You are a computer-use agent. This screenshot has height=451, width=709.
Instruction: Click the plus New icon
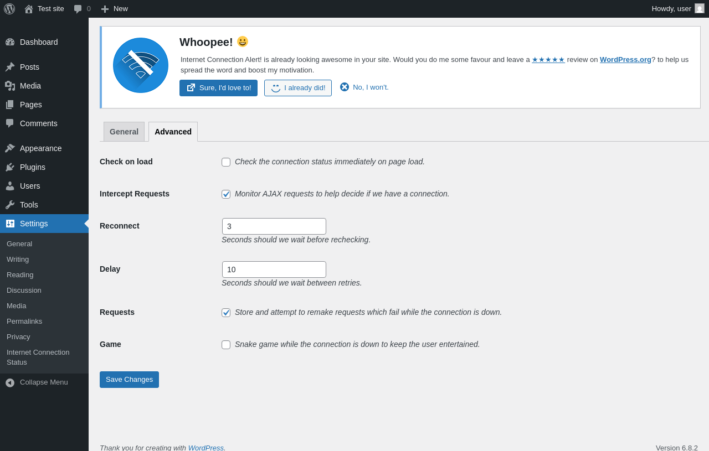(x=105, y=9)
